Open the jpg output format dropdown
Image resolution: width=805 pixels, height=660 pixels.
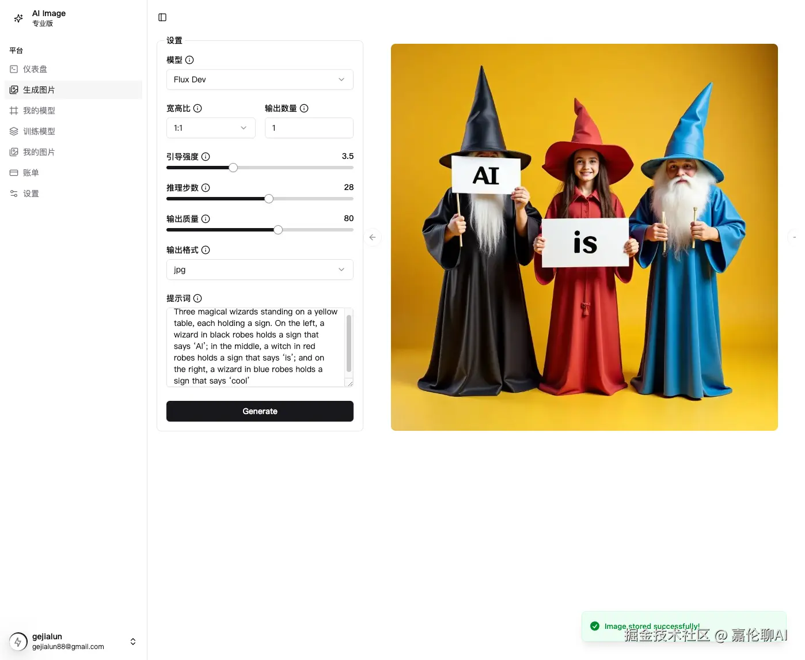259,270
